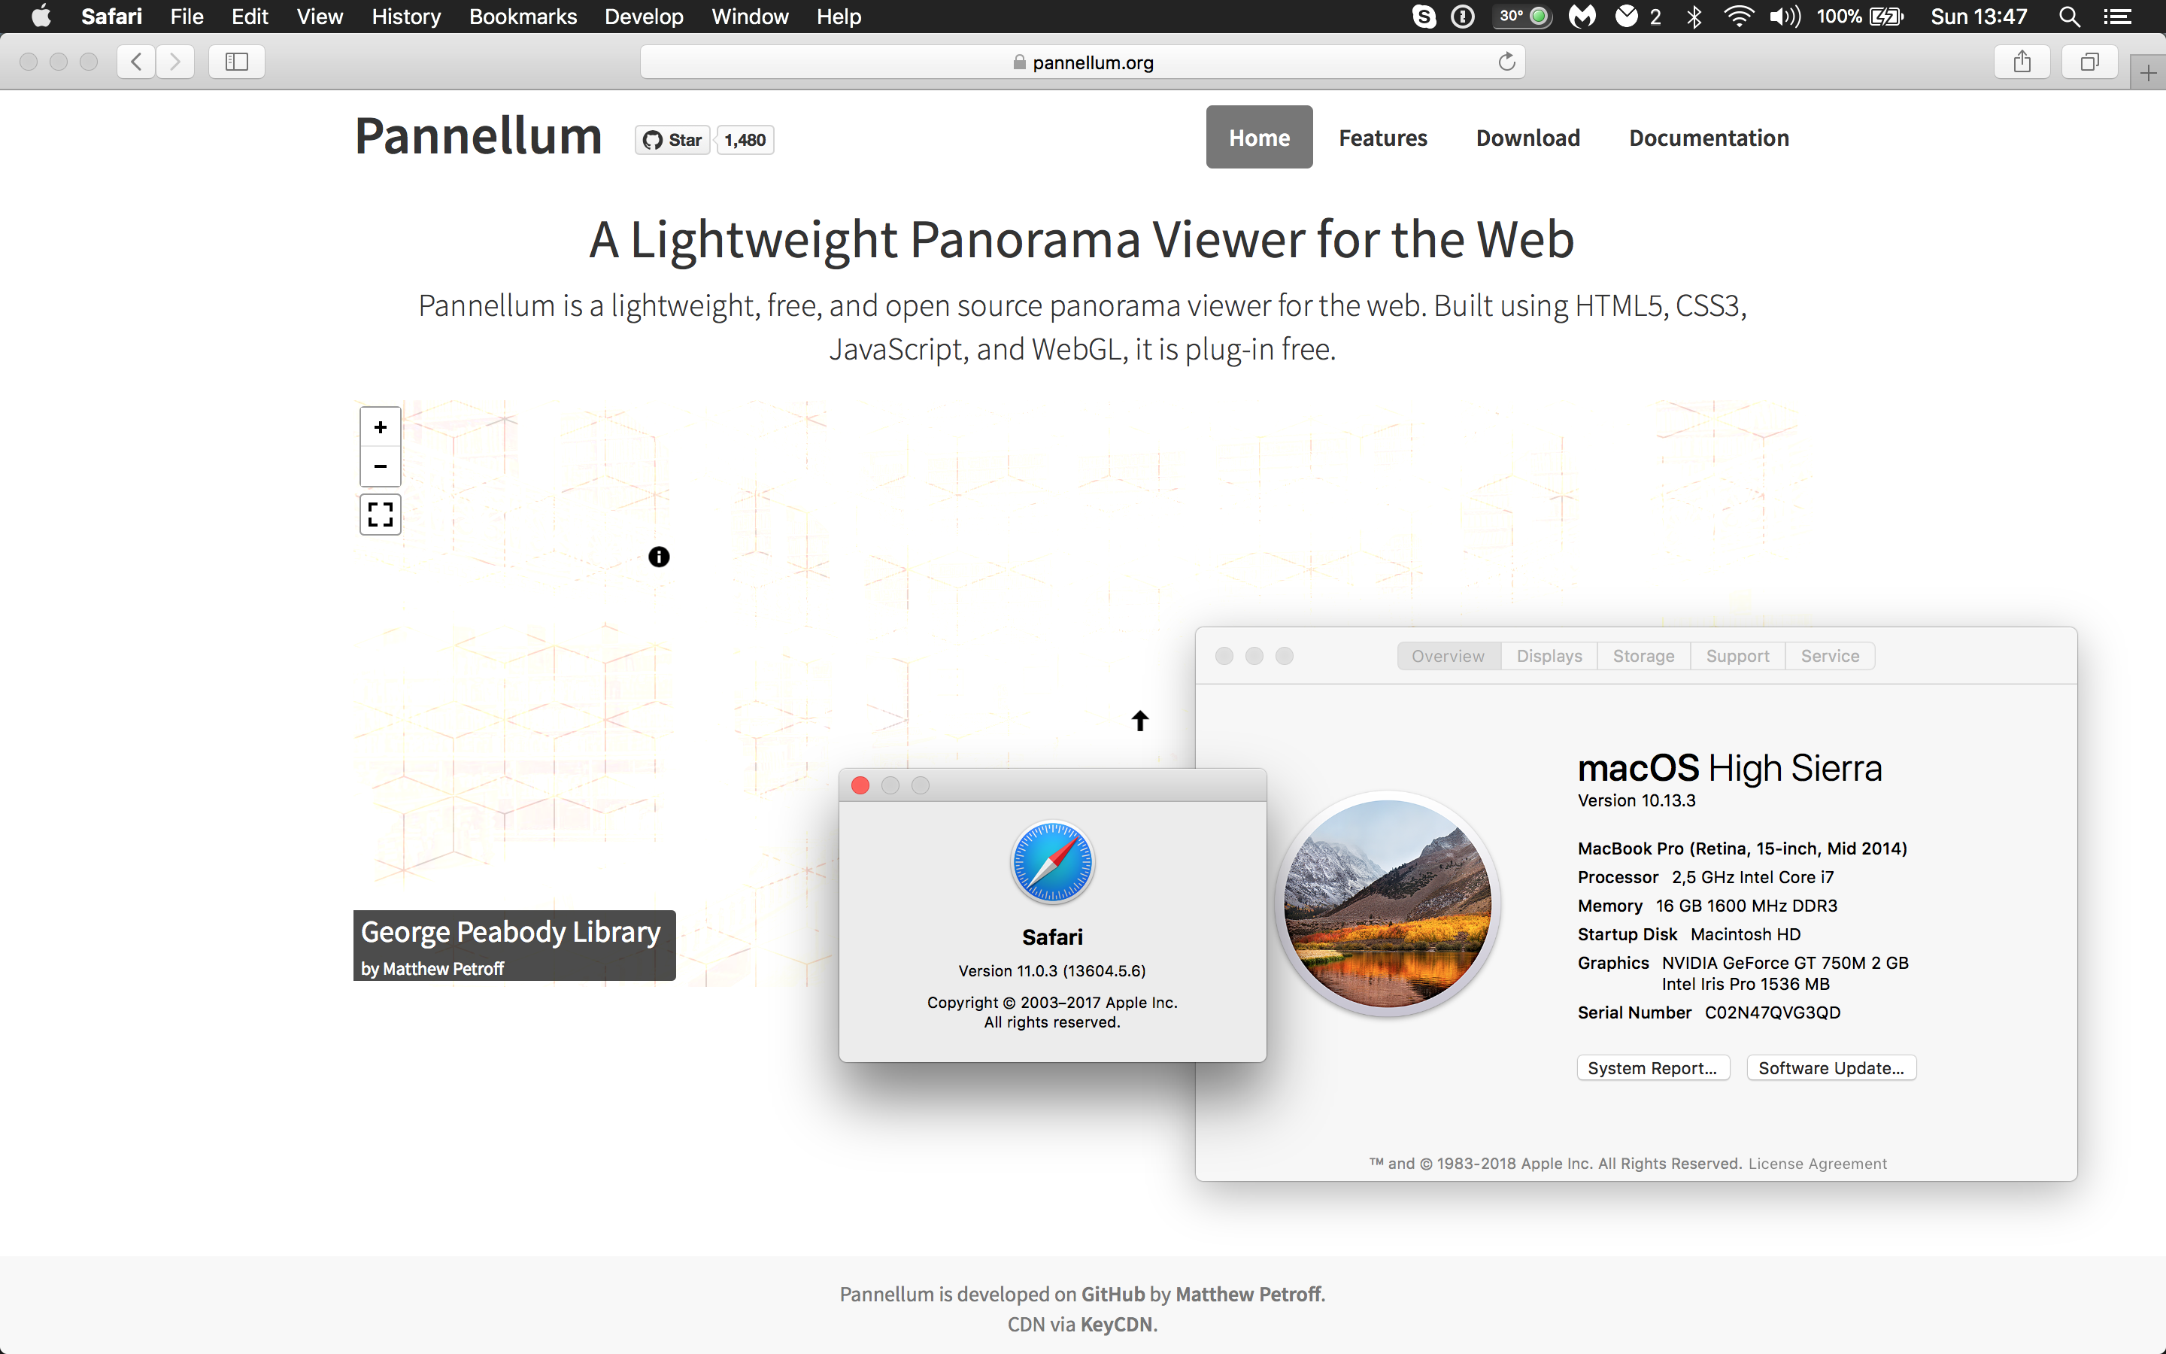Open Spotlight search
The height and width of the screenshot is (1354, 2166).
2069,16
